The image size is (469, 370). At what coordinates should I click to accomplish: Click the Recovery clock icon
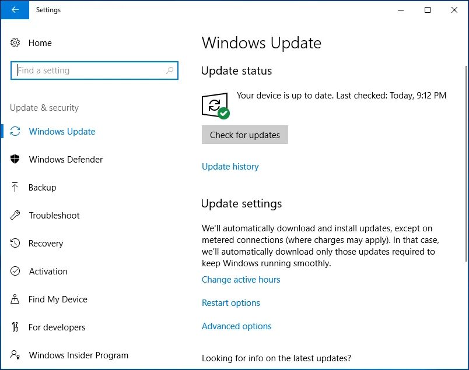(x=15, y=243)
